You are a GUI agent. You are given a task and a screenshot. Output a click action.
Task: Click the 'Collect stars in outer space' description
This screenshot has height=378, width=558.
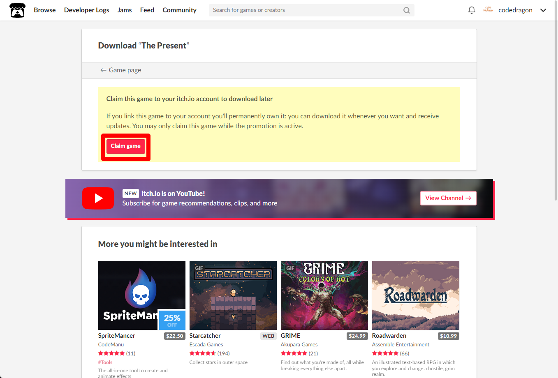[x=218, y=362]
